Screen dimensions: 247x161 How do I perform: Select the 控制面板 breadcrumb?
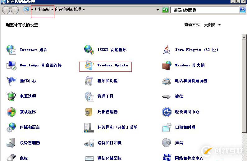(42, 9)
